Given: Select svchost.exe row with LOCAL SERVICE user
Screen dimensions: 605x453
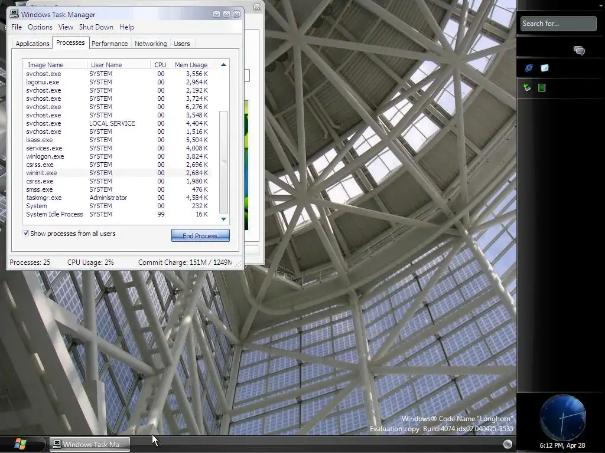Looking at the screenshot, I should pos(117,123).
